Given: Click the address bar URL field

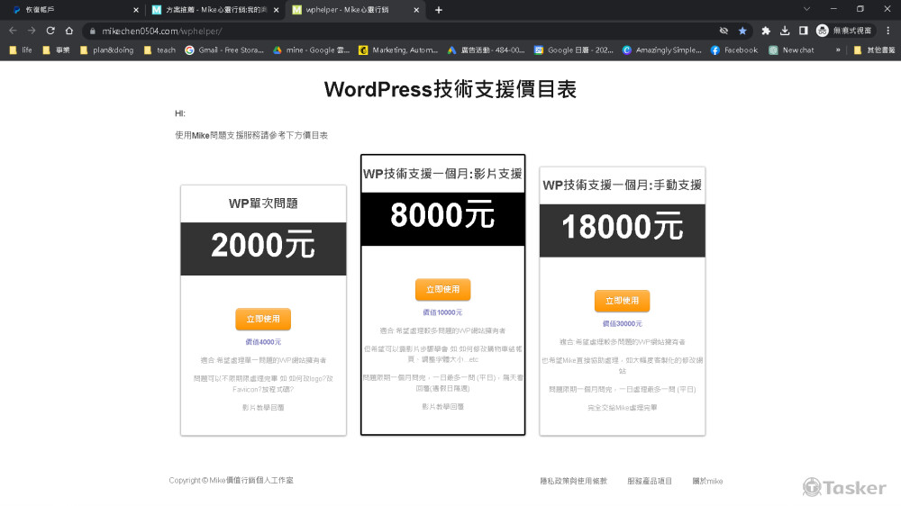Looking at the screenshot, I should click(402, 31).
